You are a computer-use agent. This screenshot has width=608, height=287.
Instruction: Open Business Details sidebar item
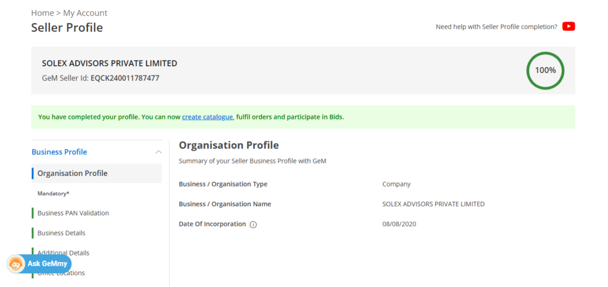(x=61, y=233)
